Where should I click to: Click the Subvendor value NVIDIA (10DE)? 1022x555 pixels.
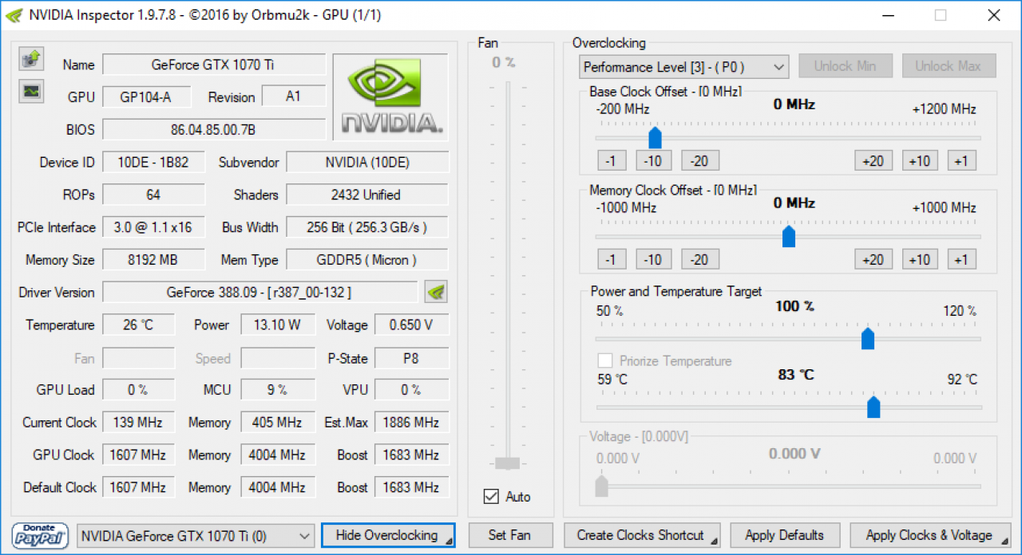tap(367, 162)
